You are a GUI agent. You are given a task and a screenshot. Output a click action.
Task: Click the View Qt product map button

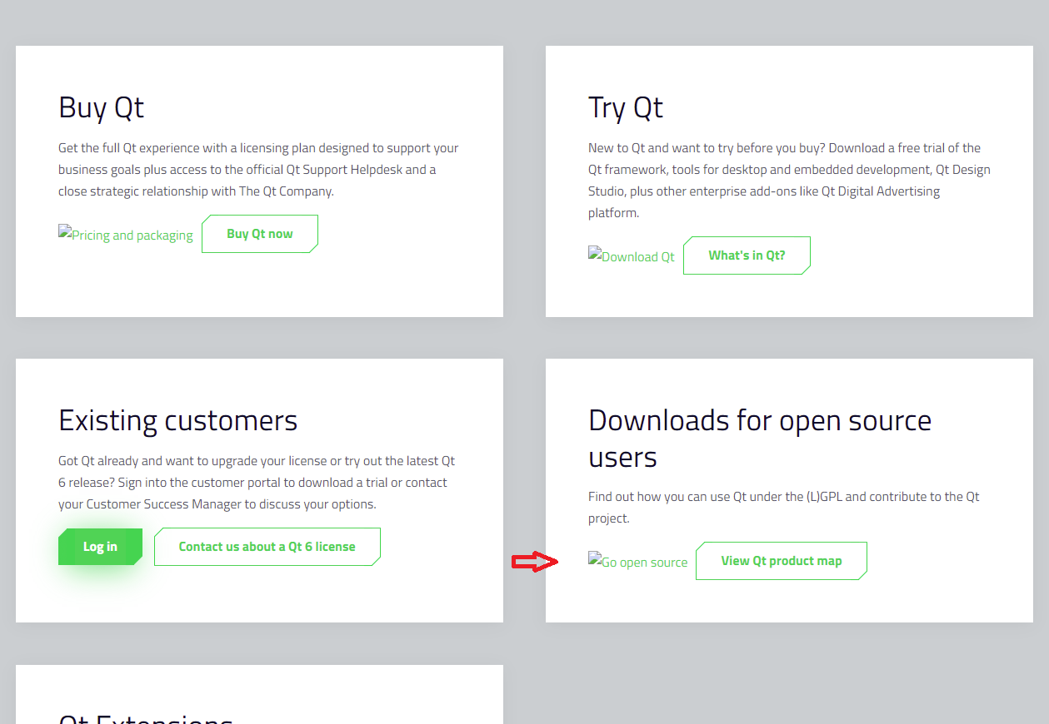(782, 561)
